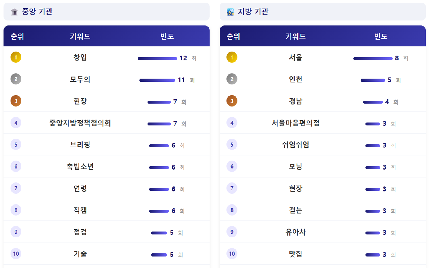The height and width of the screenshot is (268, 431).
Task: Click the 순위 header in the central table
Action: 17,36
